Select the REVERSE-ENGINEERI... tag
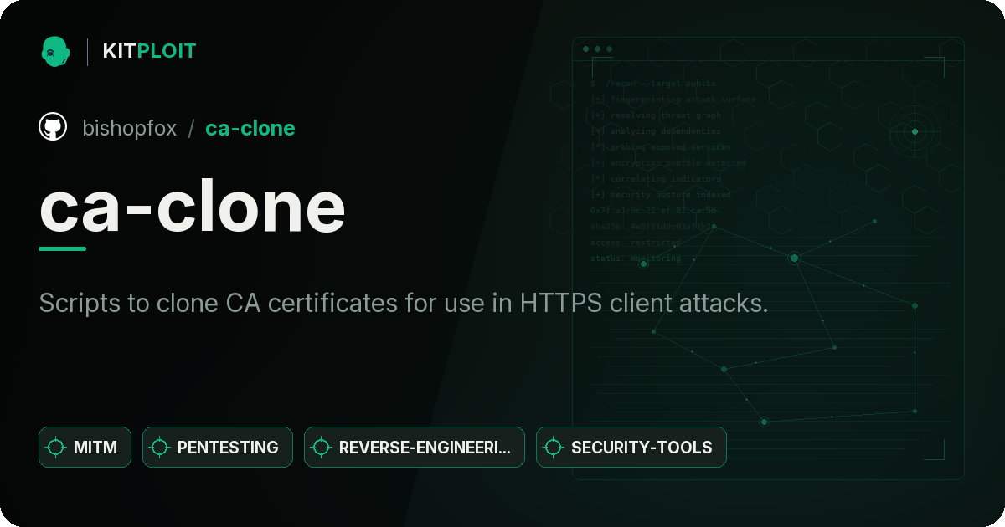The height and width of the screenshot is (527, 1005). click(415, 447)
